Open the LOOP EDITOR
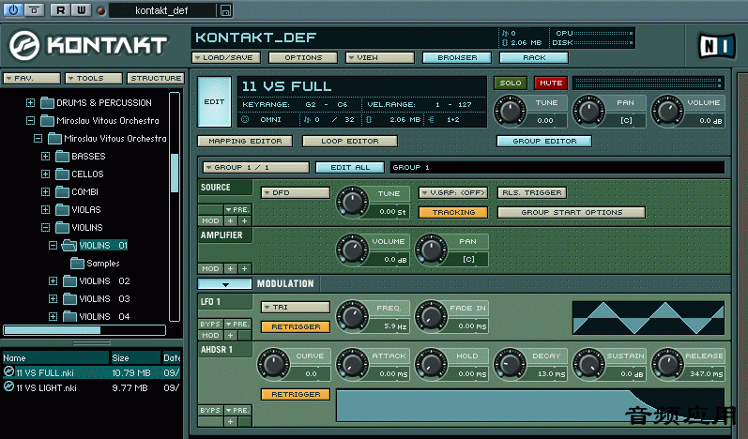 click(350, 141)
